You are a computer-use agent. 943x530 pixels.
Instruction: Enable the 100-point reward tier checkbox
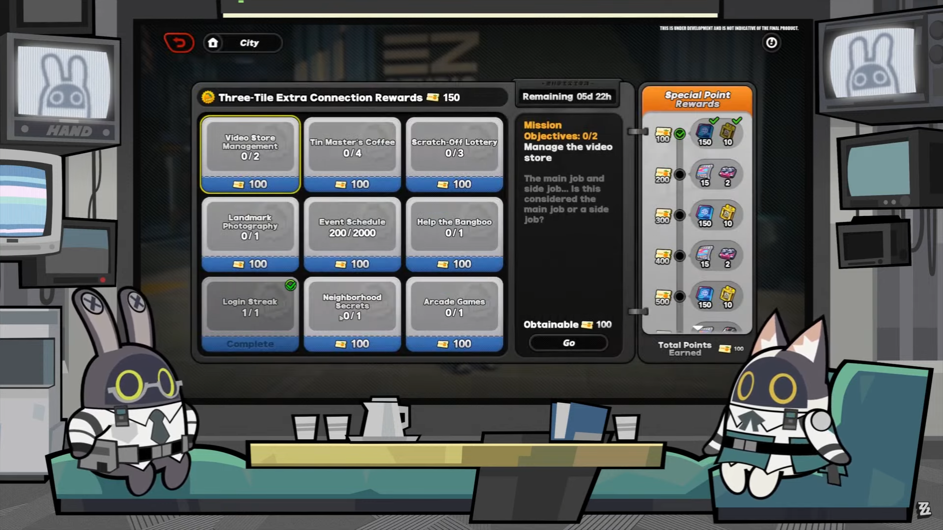click(679, 133)
